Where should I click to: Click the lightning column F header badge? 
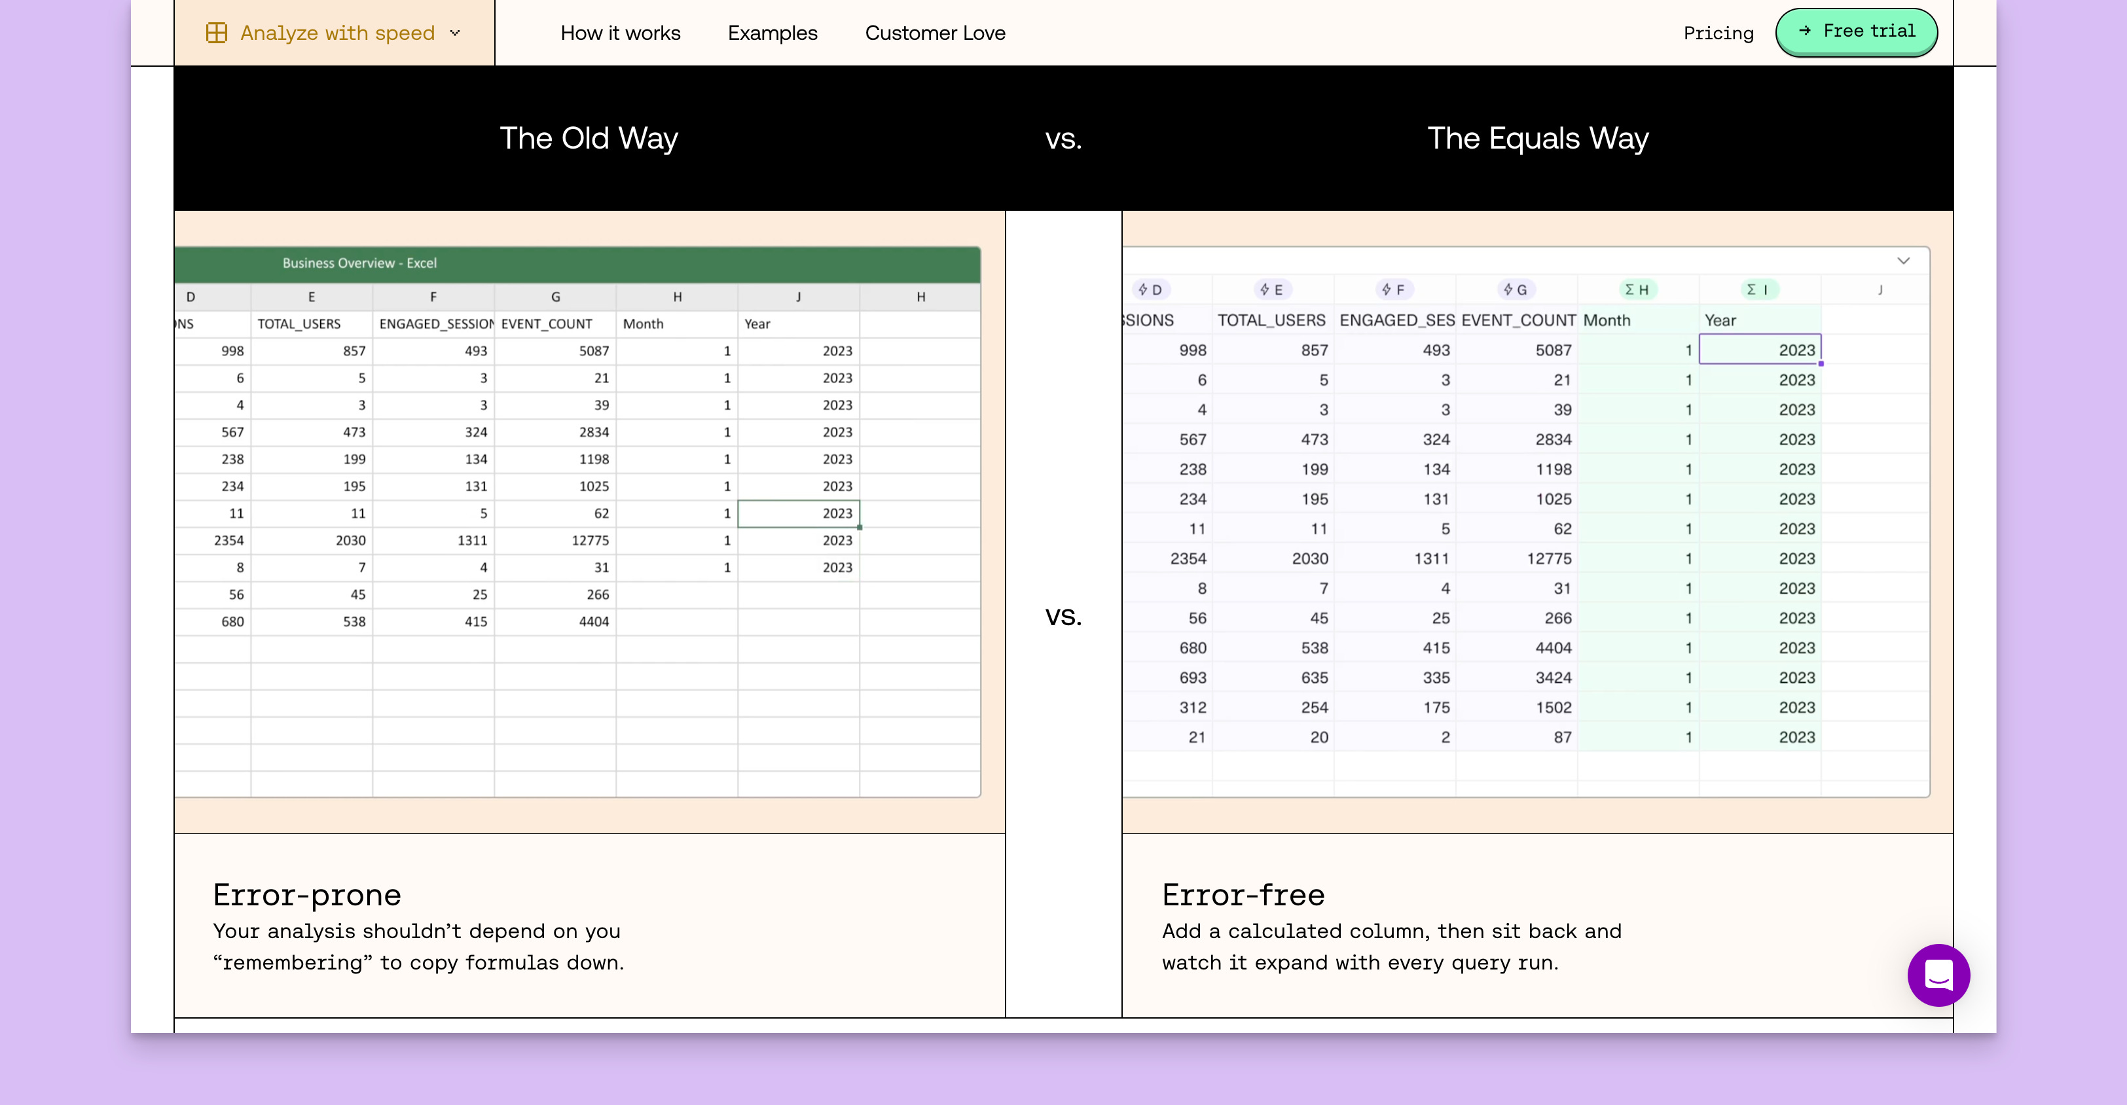pos(1394,290)
